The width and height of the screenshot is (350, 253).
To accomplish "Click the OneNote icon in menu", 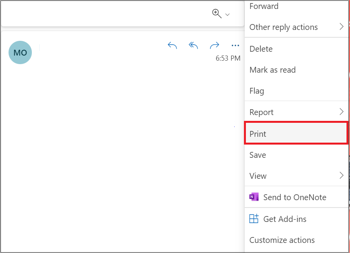I will (254, 197).
